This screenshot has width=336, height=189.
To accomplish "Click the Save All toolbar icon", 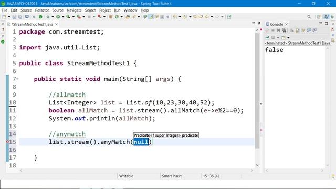I will 20,17.
